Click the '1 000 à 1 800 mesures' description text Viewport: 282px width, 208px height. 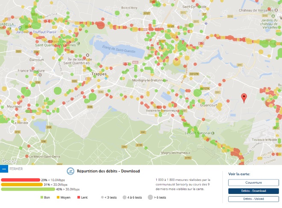click(183, 184)
